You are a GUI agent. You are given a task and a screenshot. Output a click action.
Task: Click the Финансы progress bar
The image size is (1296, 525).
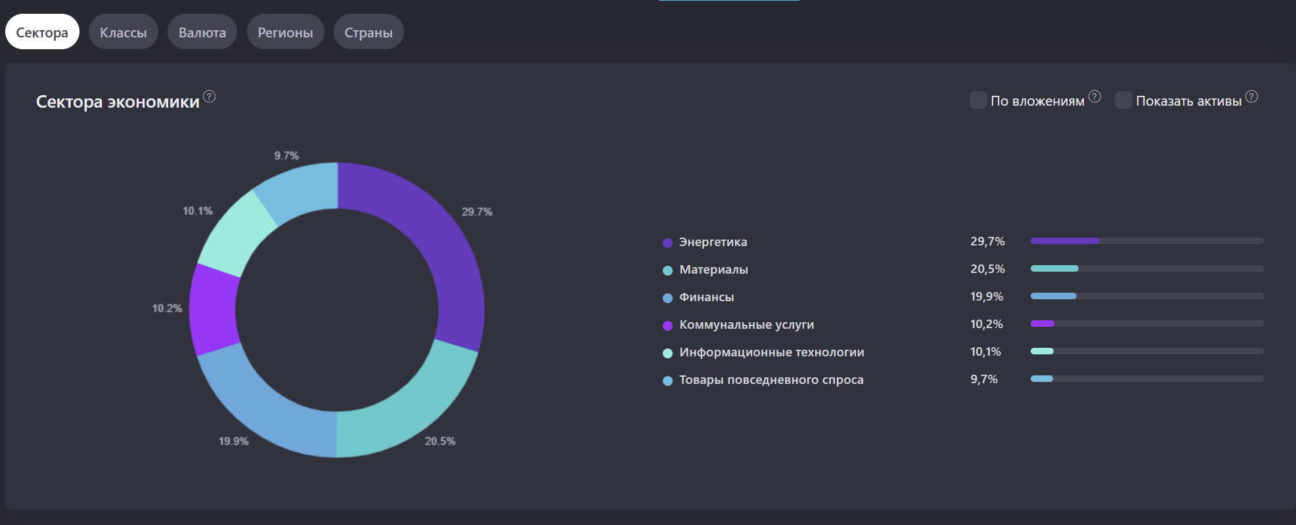(x=1147, y=296)
